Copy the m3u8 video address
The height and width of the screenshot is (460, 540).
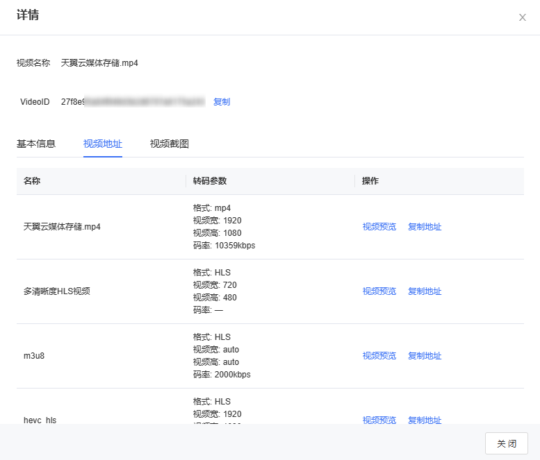[x=425, y=356]
